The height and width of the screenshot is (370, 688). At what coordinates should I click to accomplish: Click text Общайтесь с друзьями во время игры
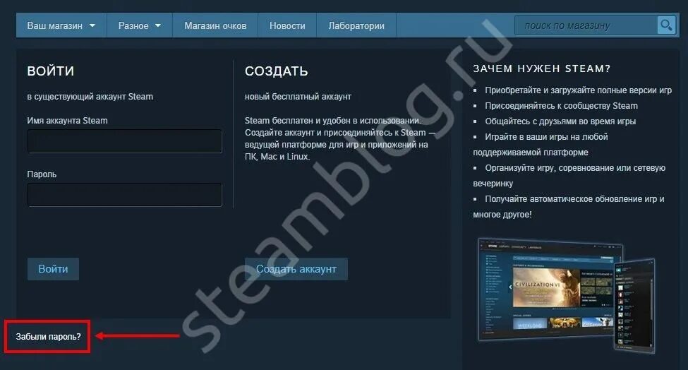click(560, 121)
